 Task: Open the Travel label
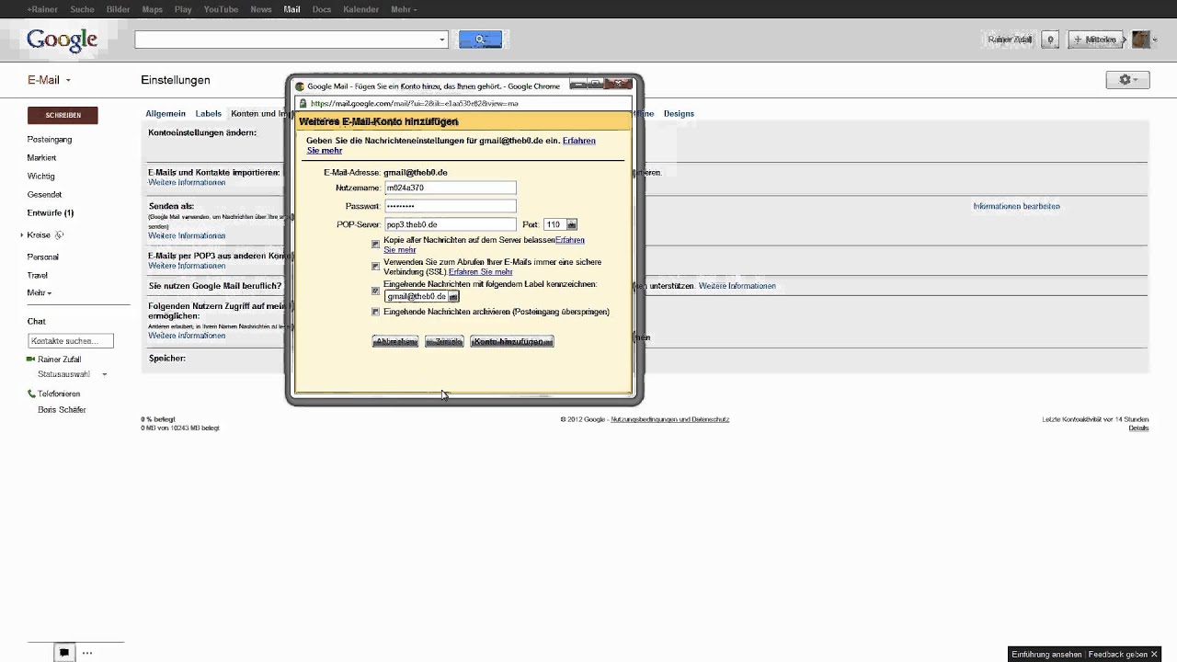click(38, 276)
